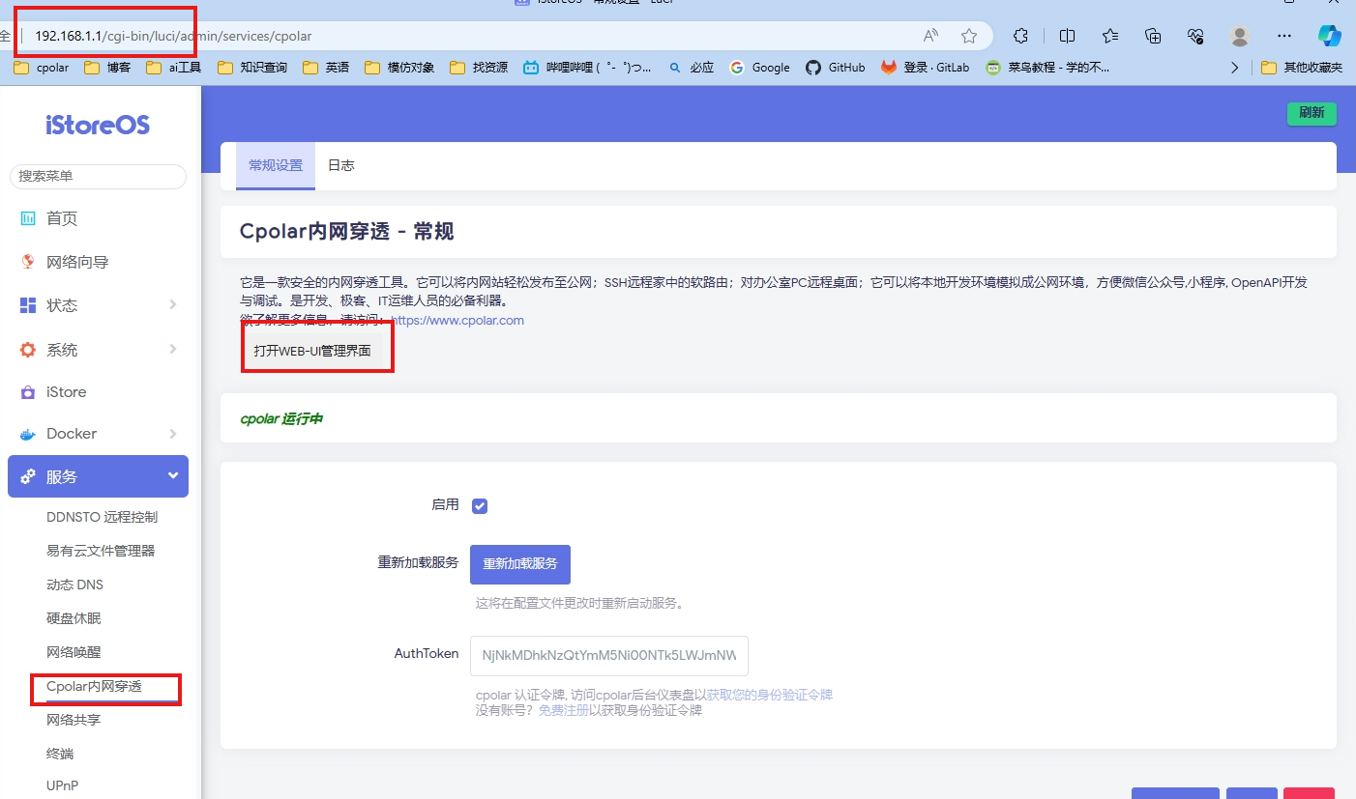Click the 搜索菜单 search field
Image resolution: width=1356 pixels, height=799 pixels.
point(98,176)
